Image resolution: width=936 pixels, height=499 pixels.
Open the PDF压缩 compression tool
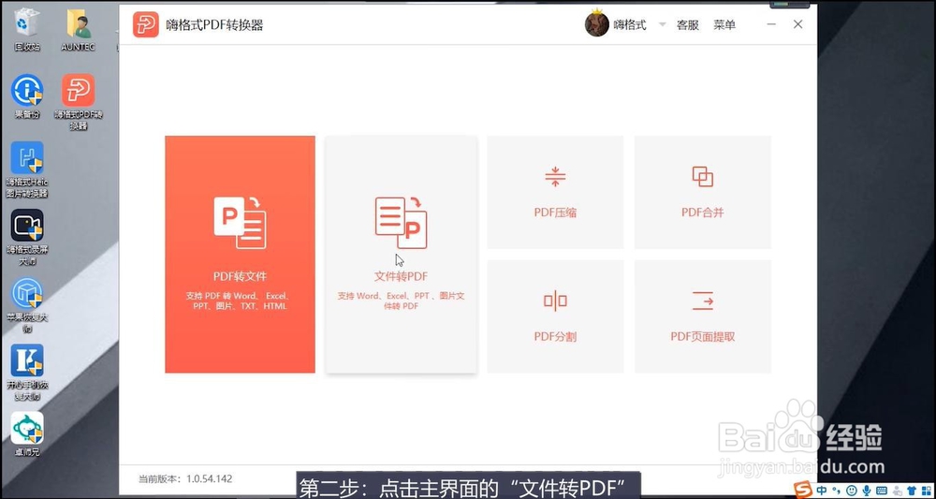coord(555,192)
